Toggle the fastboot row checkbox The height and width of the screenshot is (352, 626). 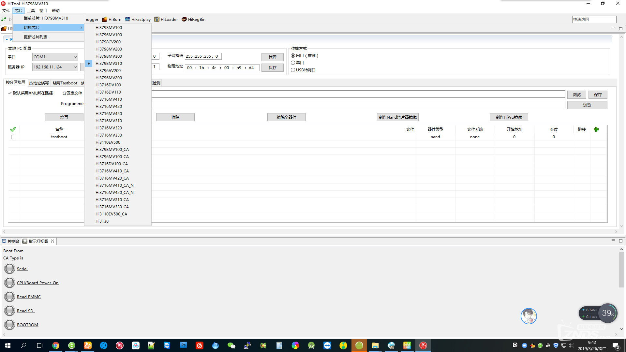(x=13, y=137)
